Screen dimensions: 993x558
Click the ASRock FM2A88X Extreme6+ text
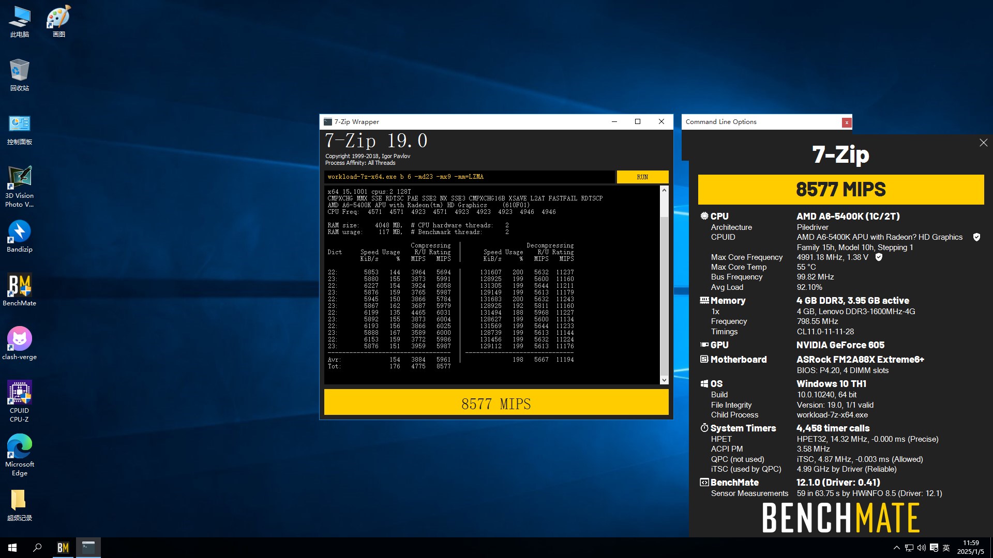click(x=860, y=360)
